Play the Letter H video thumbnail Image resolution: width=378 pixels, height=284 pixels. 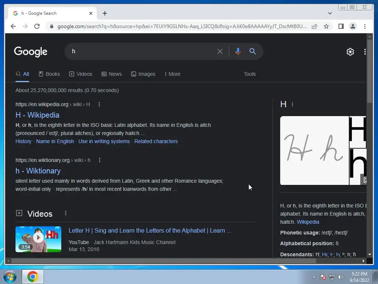pos(38,239)
